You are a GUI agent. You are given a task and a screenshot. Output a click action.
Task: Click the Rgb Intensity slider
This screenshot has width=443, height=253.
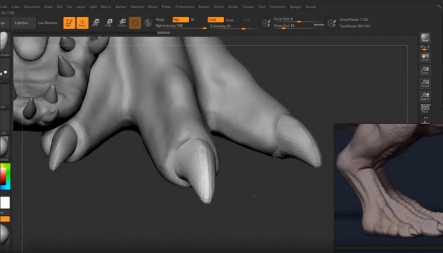(181, 26)
